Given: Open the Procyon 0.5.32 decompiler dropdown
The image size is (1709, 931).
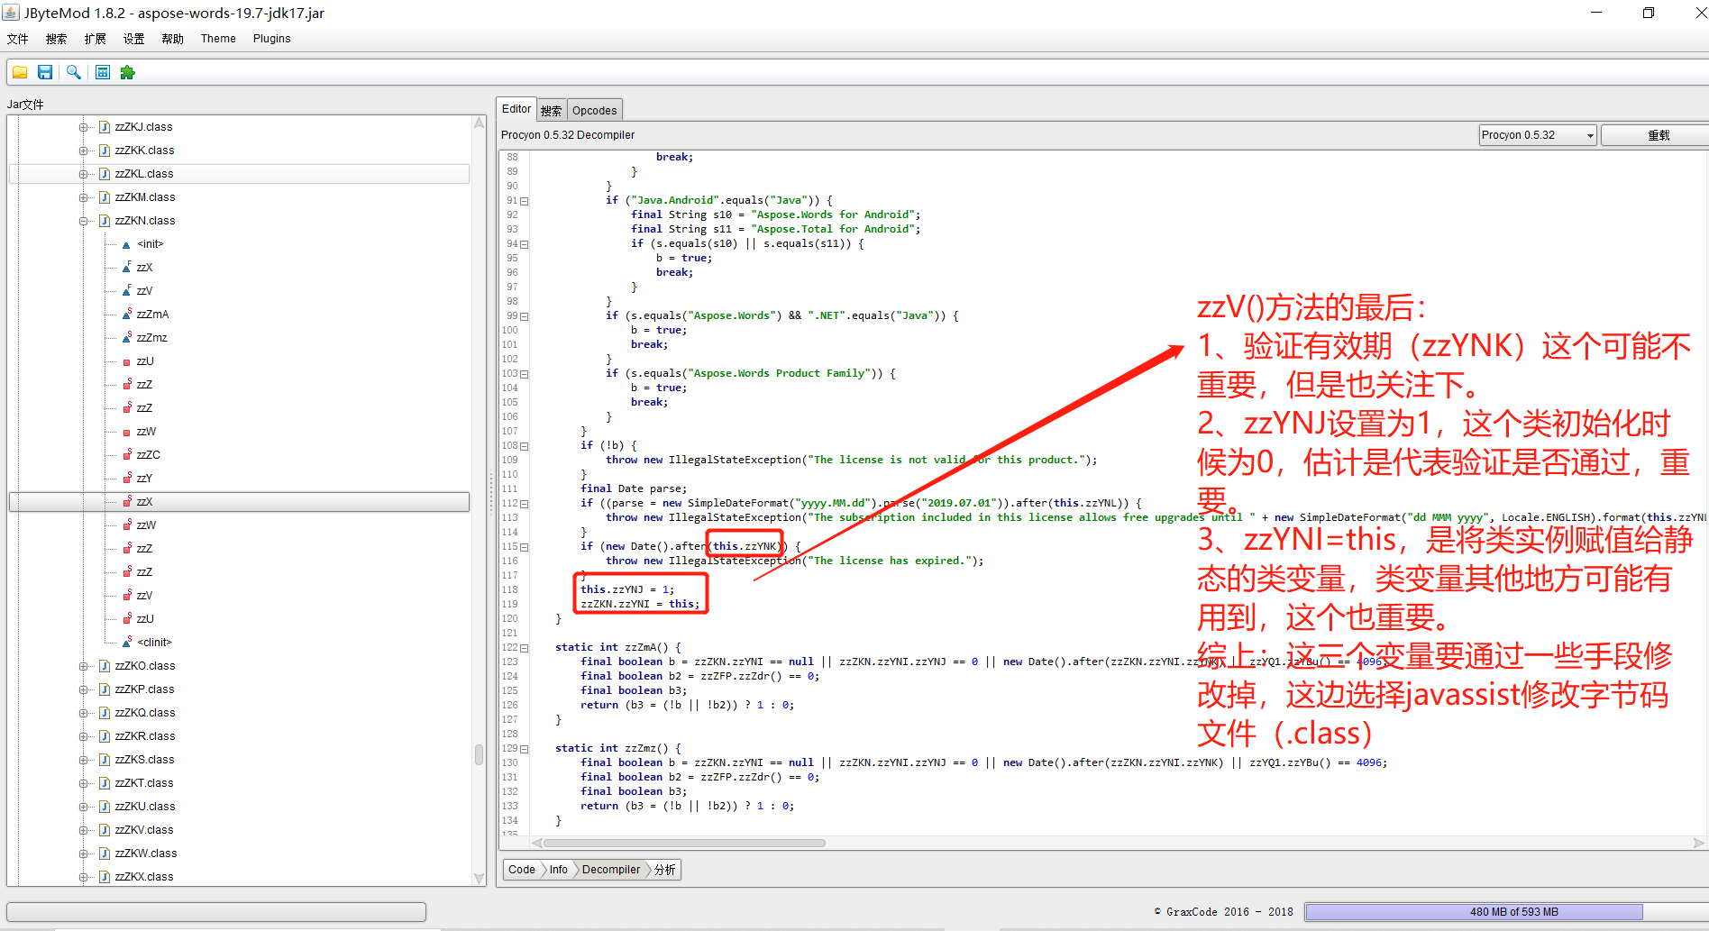Looking at the screenshot, I should tap(1537, 135).
